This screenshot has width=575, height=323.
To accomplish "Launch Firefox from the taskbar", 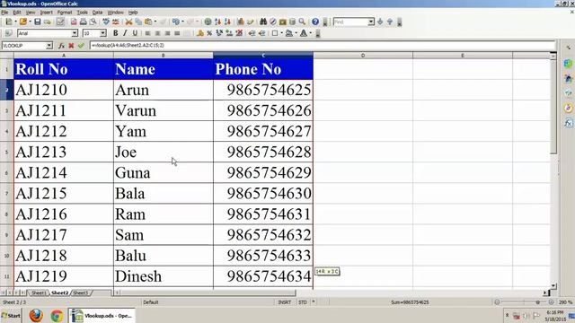I will point(36,316).
